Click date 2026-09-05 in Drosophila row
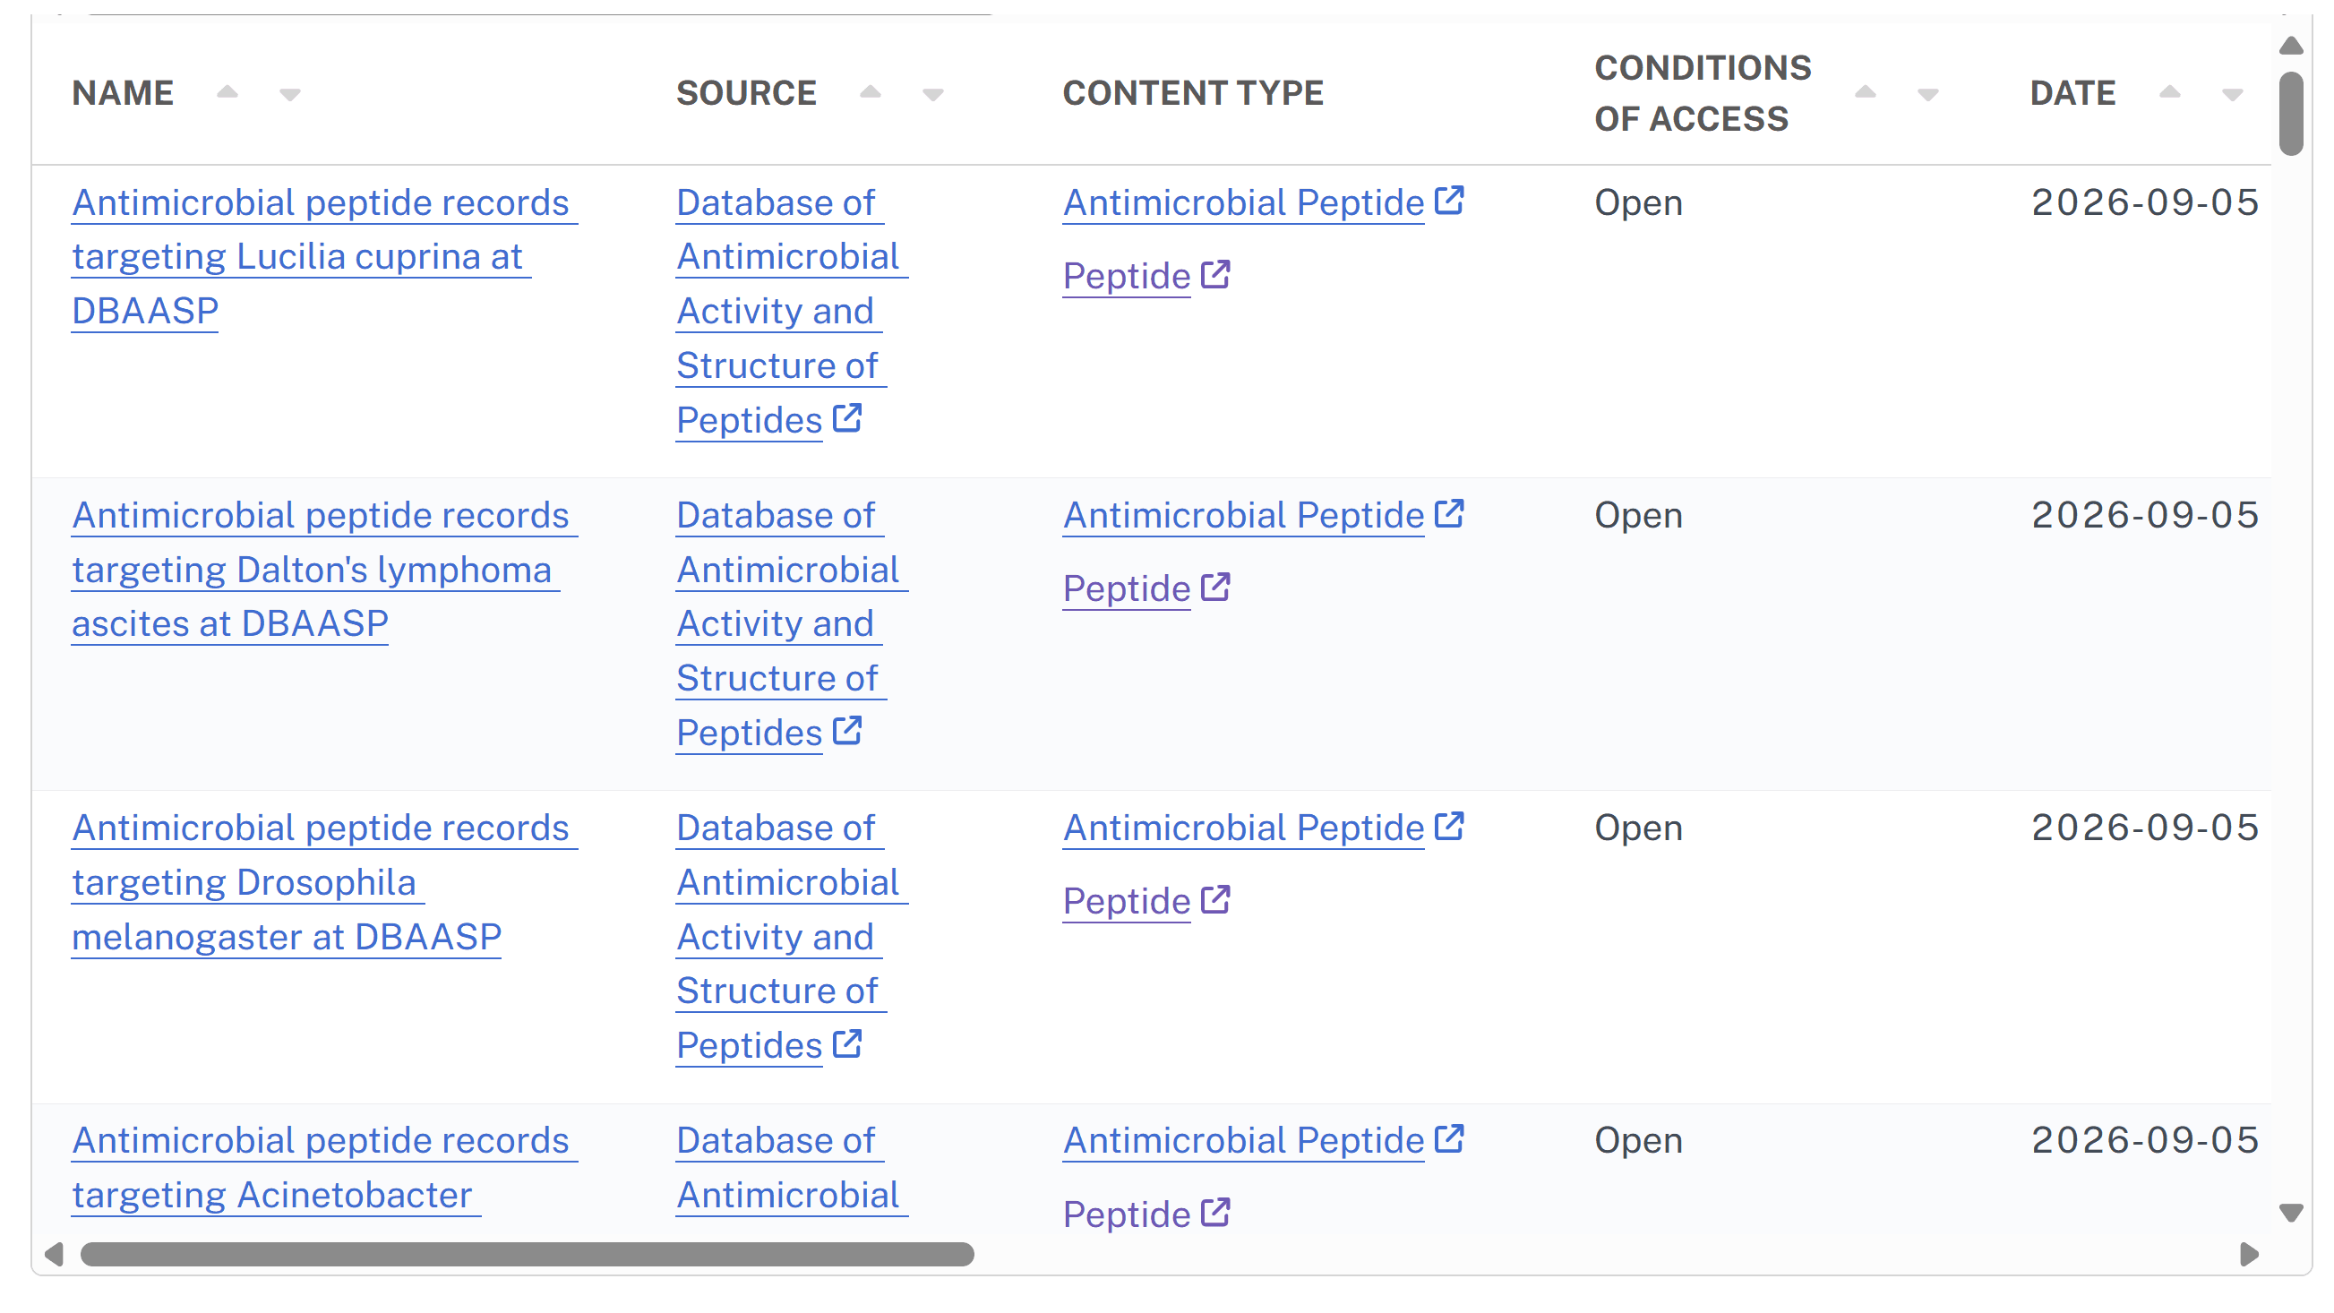2334x1313 pixels. (x=2144, y=828)
